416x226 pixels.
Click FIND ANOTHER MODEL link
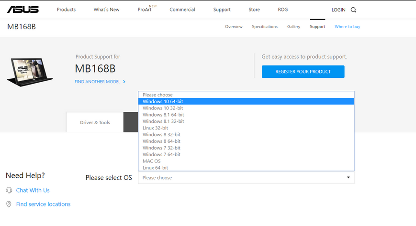tap(97, 82)
